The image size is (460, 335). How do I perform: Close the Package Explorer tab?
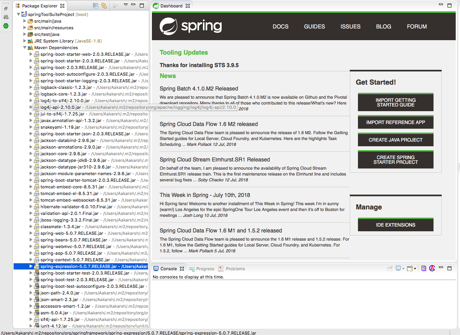point(62,5)
